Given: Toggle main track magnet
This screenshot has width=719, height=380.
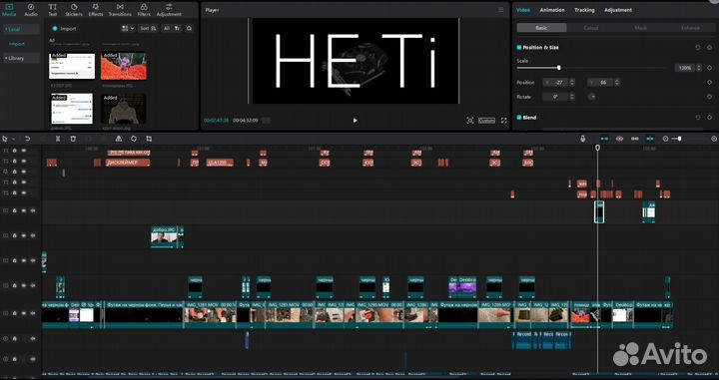Looking at the screenshot, I should [x=604, y=139].
